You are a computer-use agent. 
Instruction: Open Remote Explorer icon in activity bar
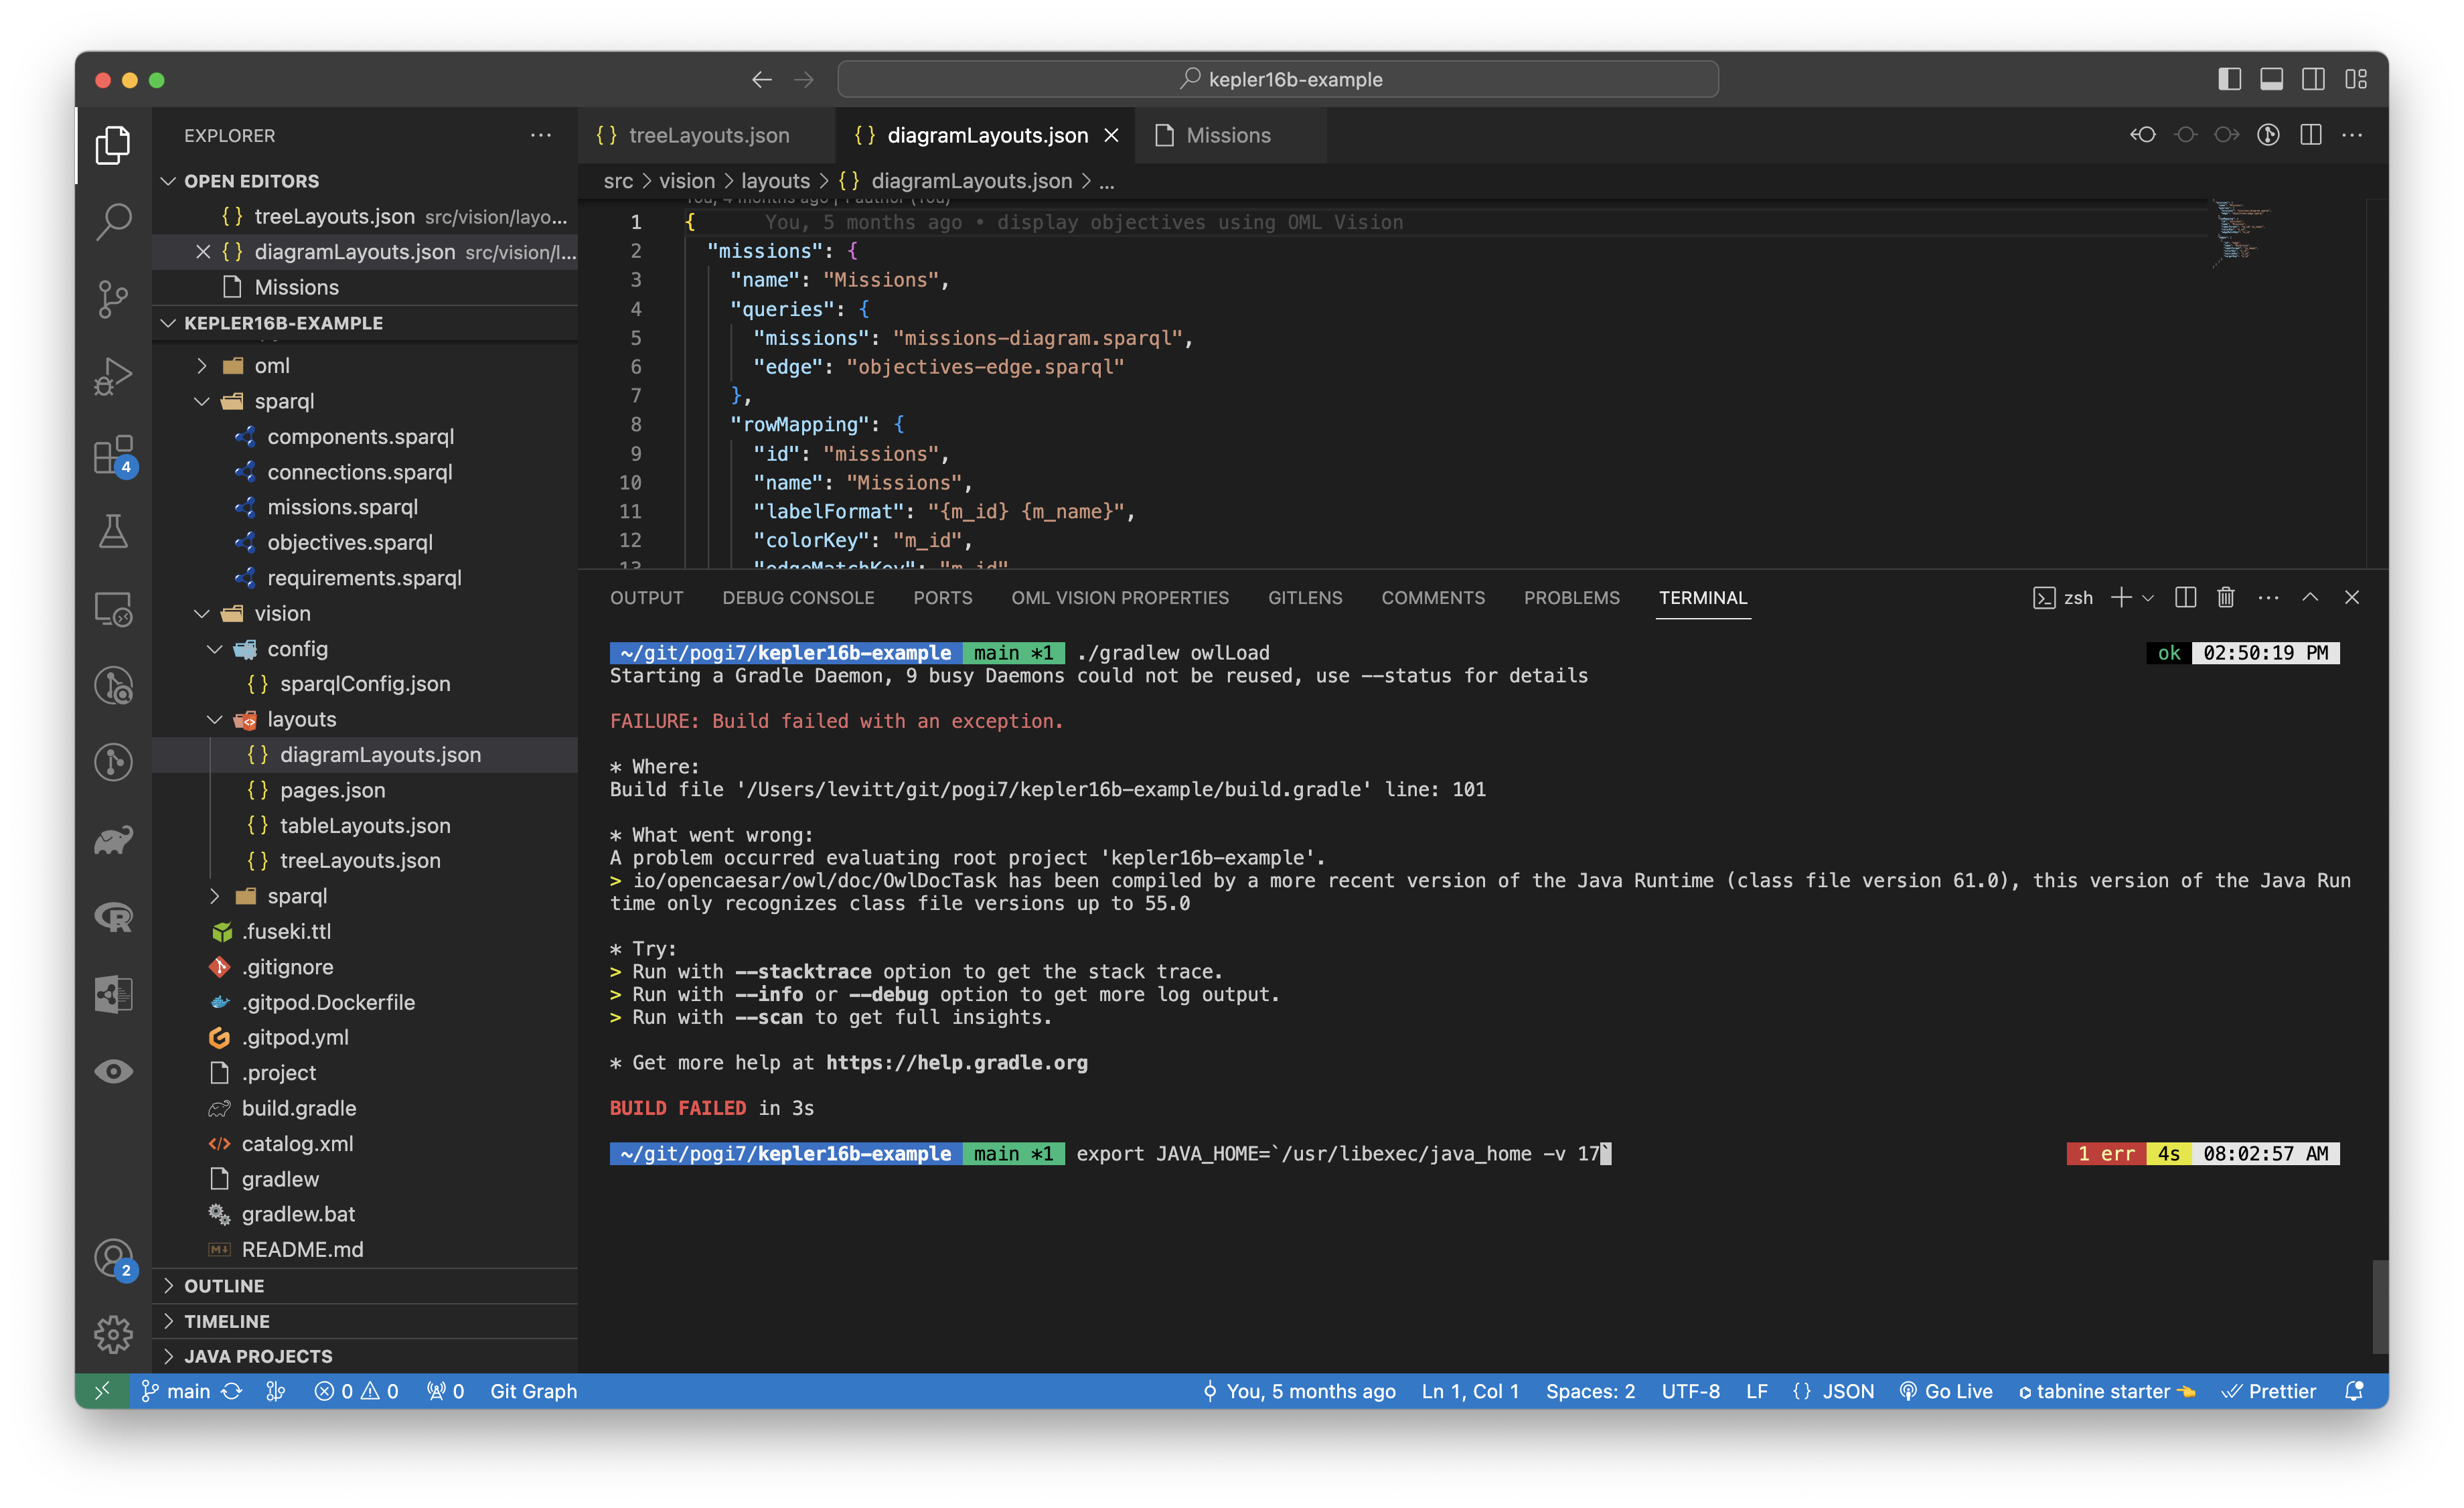[x=113, y=608]
